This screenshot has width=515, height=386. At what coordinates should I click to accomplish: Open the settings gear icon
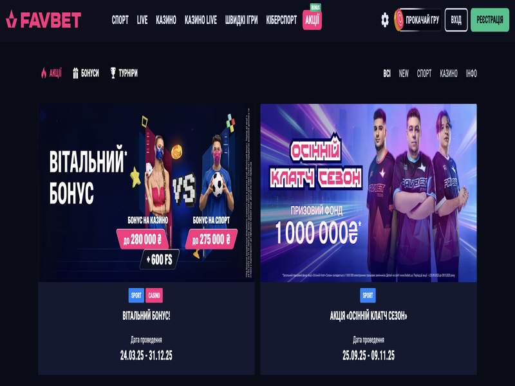coord(385,20)
